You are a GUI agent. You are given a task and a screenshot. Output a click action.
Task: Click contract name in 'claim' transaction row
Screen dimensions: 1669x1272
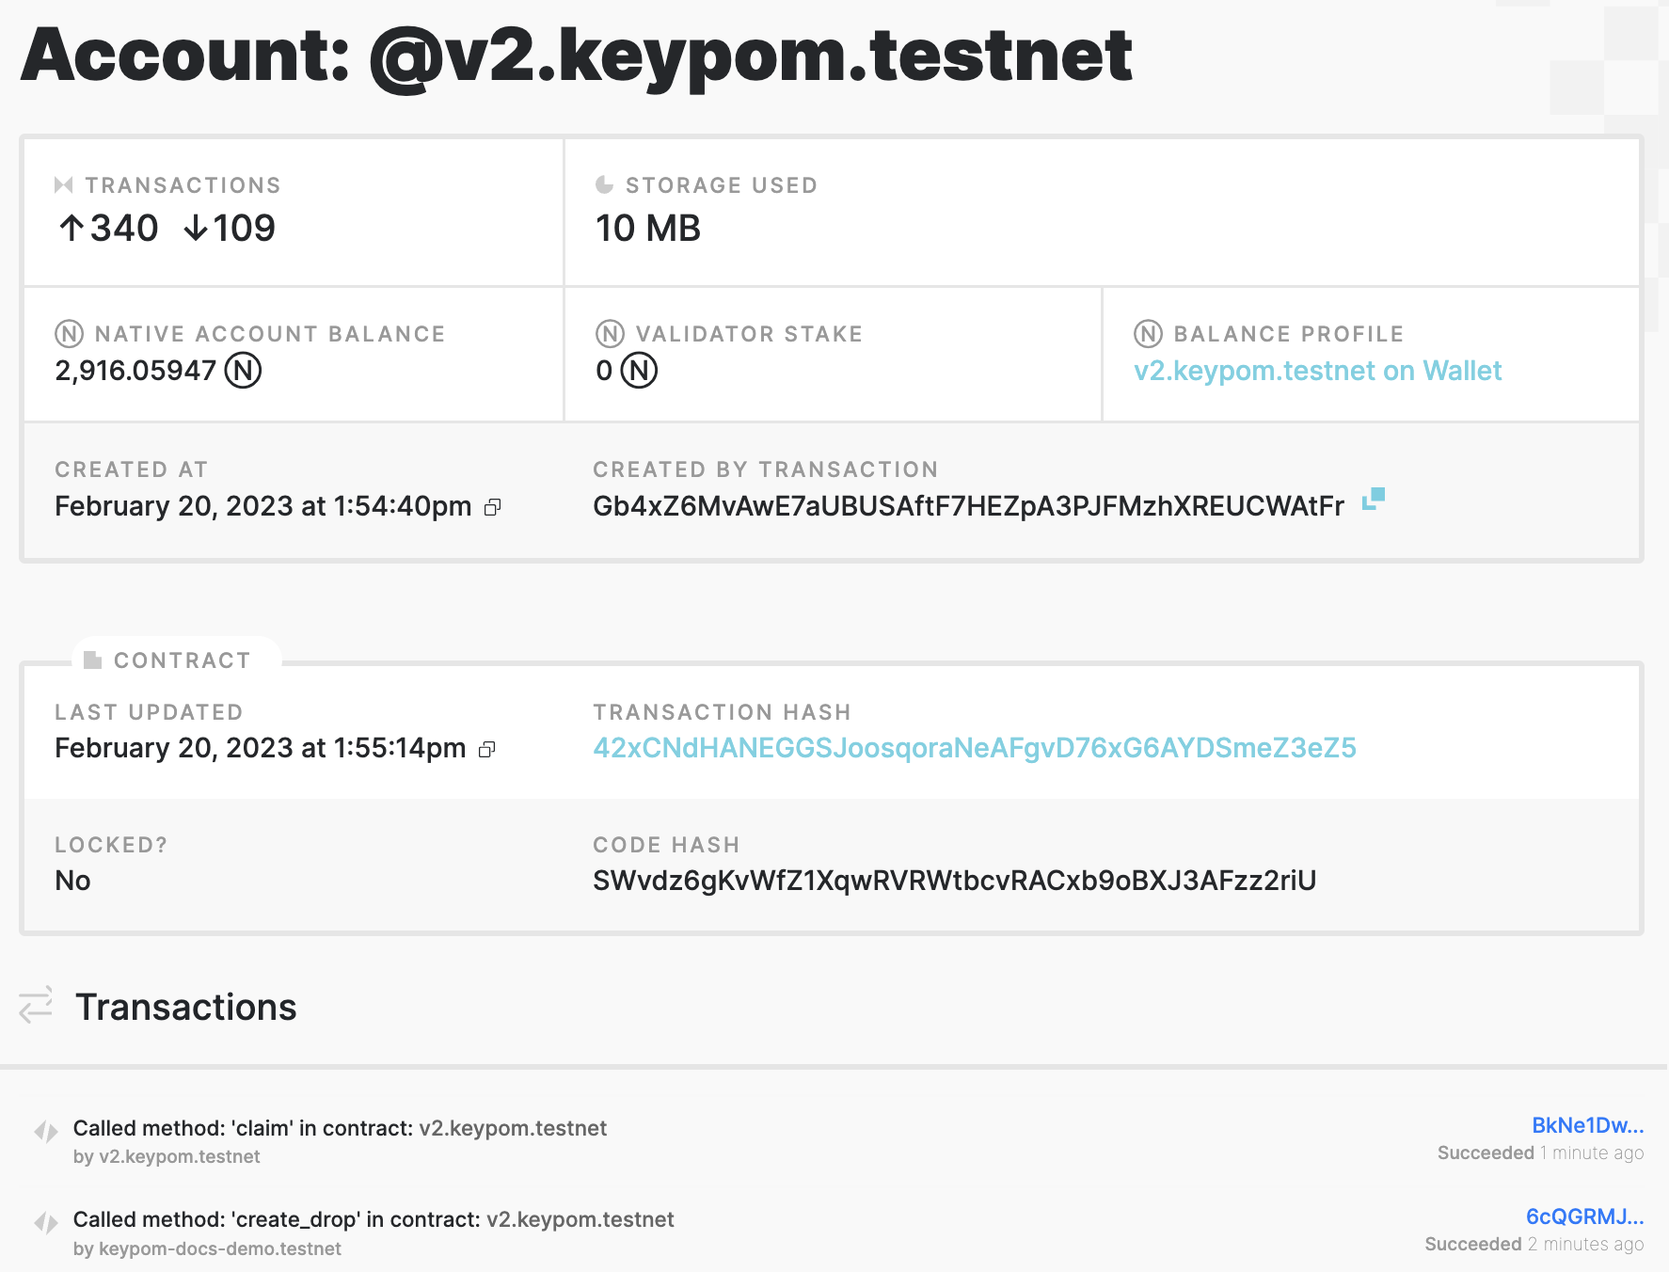pyautogui.click(x=513, y=1128)
